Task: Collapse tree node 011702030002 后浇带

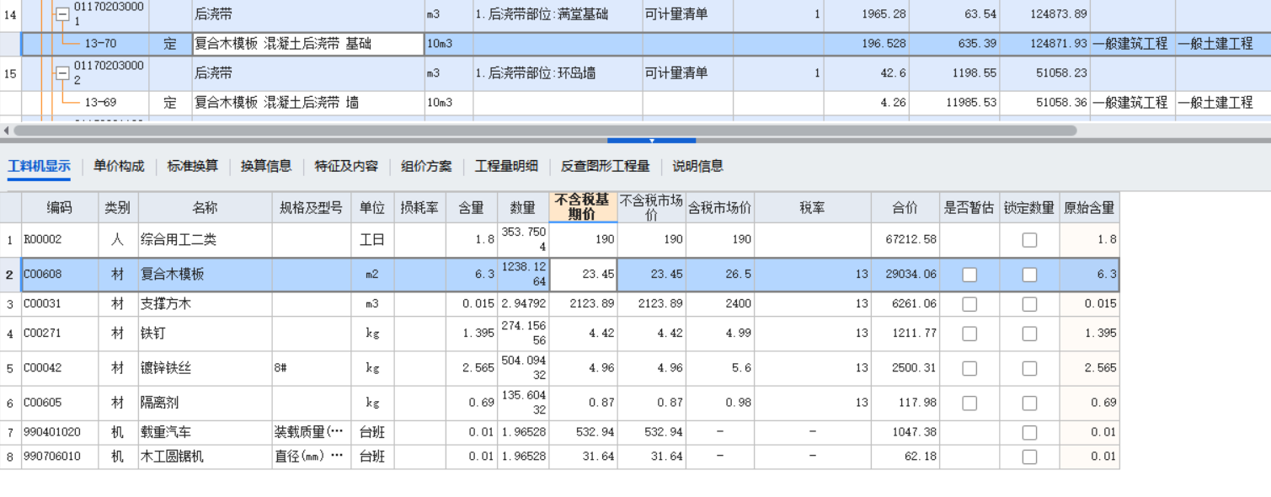Action: [62, 73]
